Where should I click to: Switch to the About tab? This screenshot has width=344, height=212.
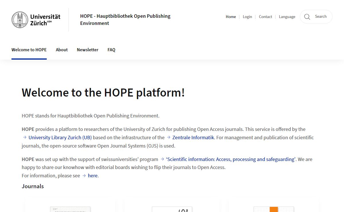pyautogui.click(x=62, y=50)
